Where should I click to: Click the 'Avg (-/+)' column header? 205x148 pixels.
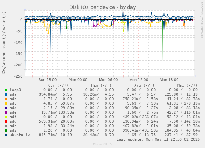144,85
